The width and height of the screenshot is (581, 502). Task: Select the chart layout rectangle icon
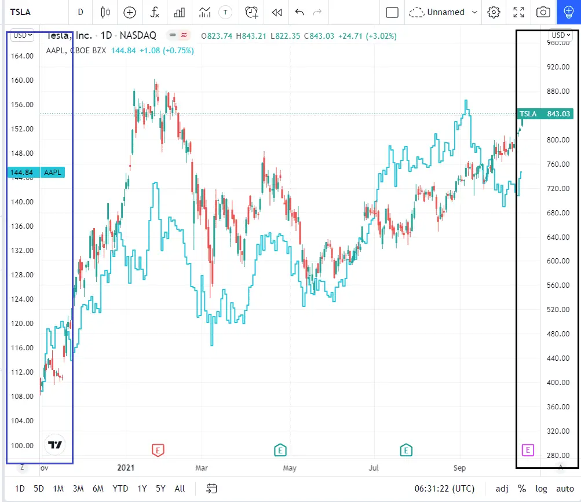click(x=392, y=12)
